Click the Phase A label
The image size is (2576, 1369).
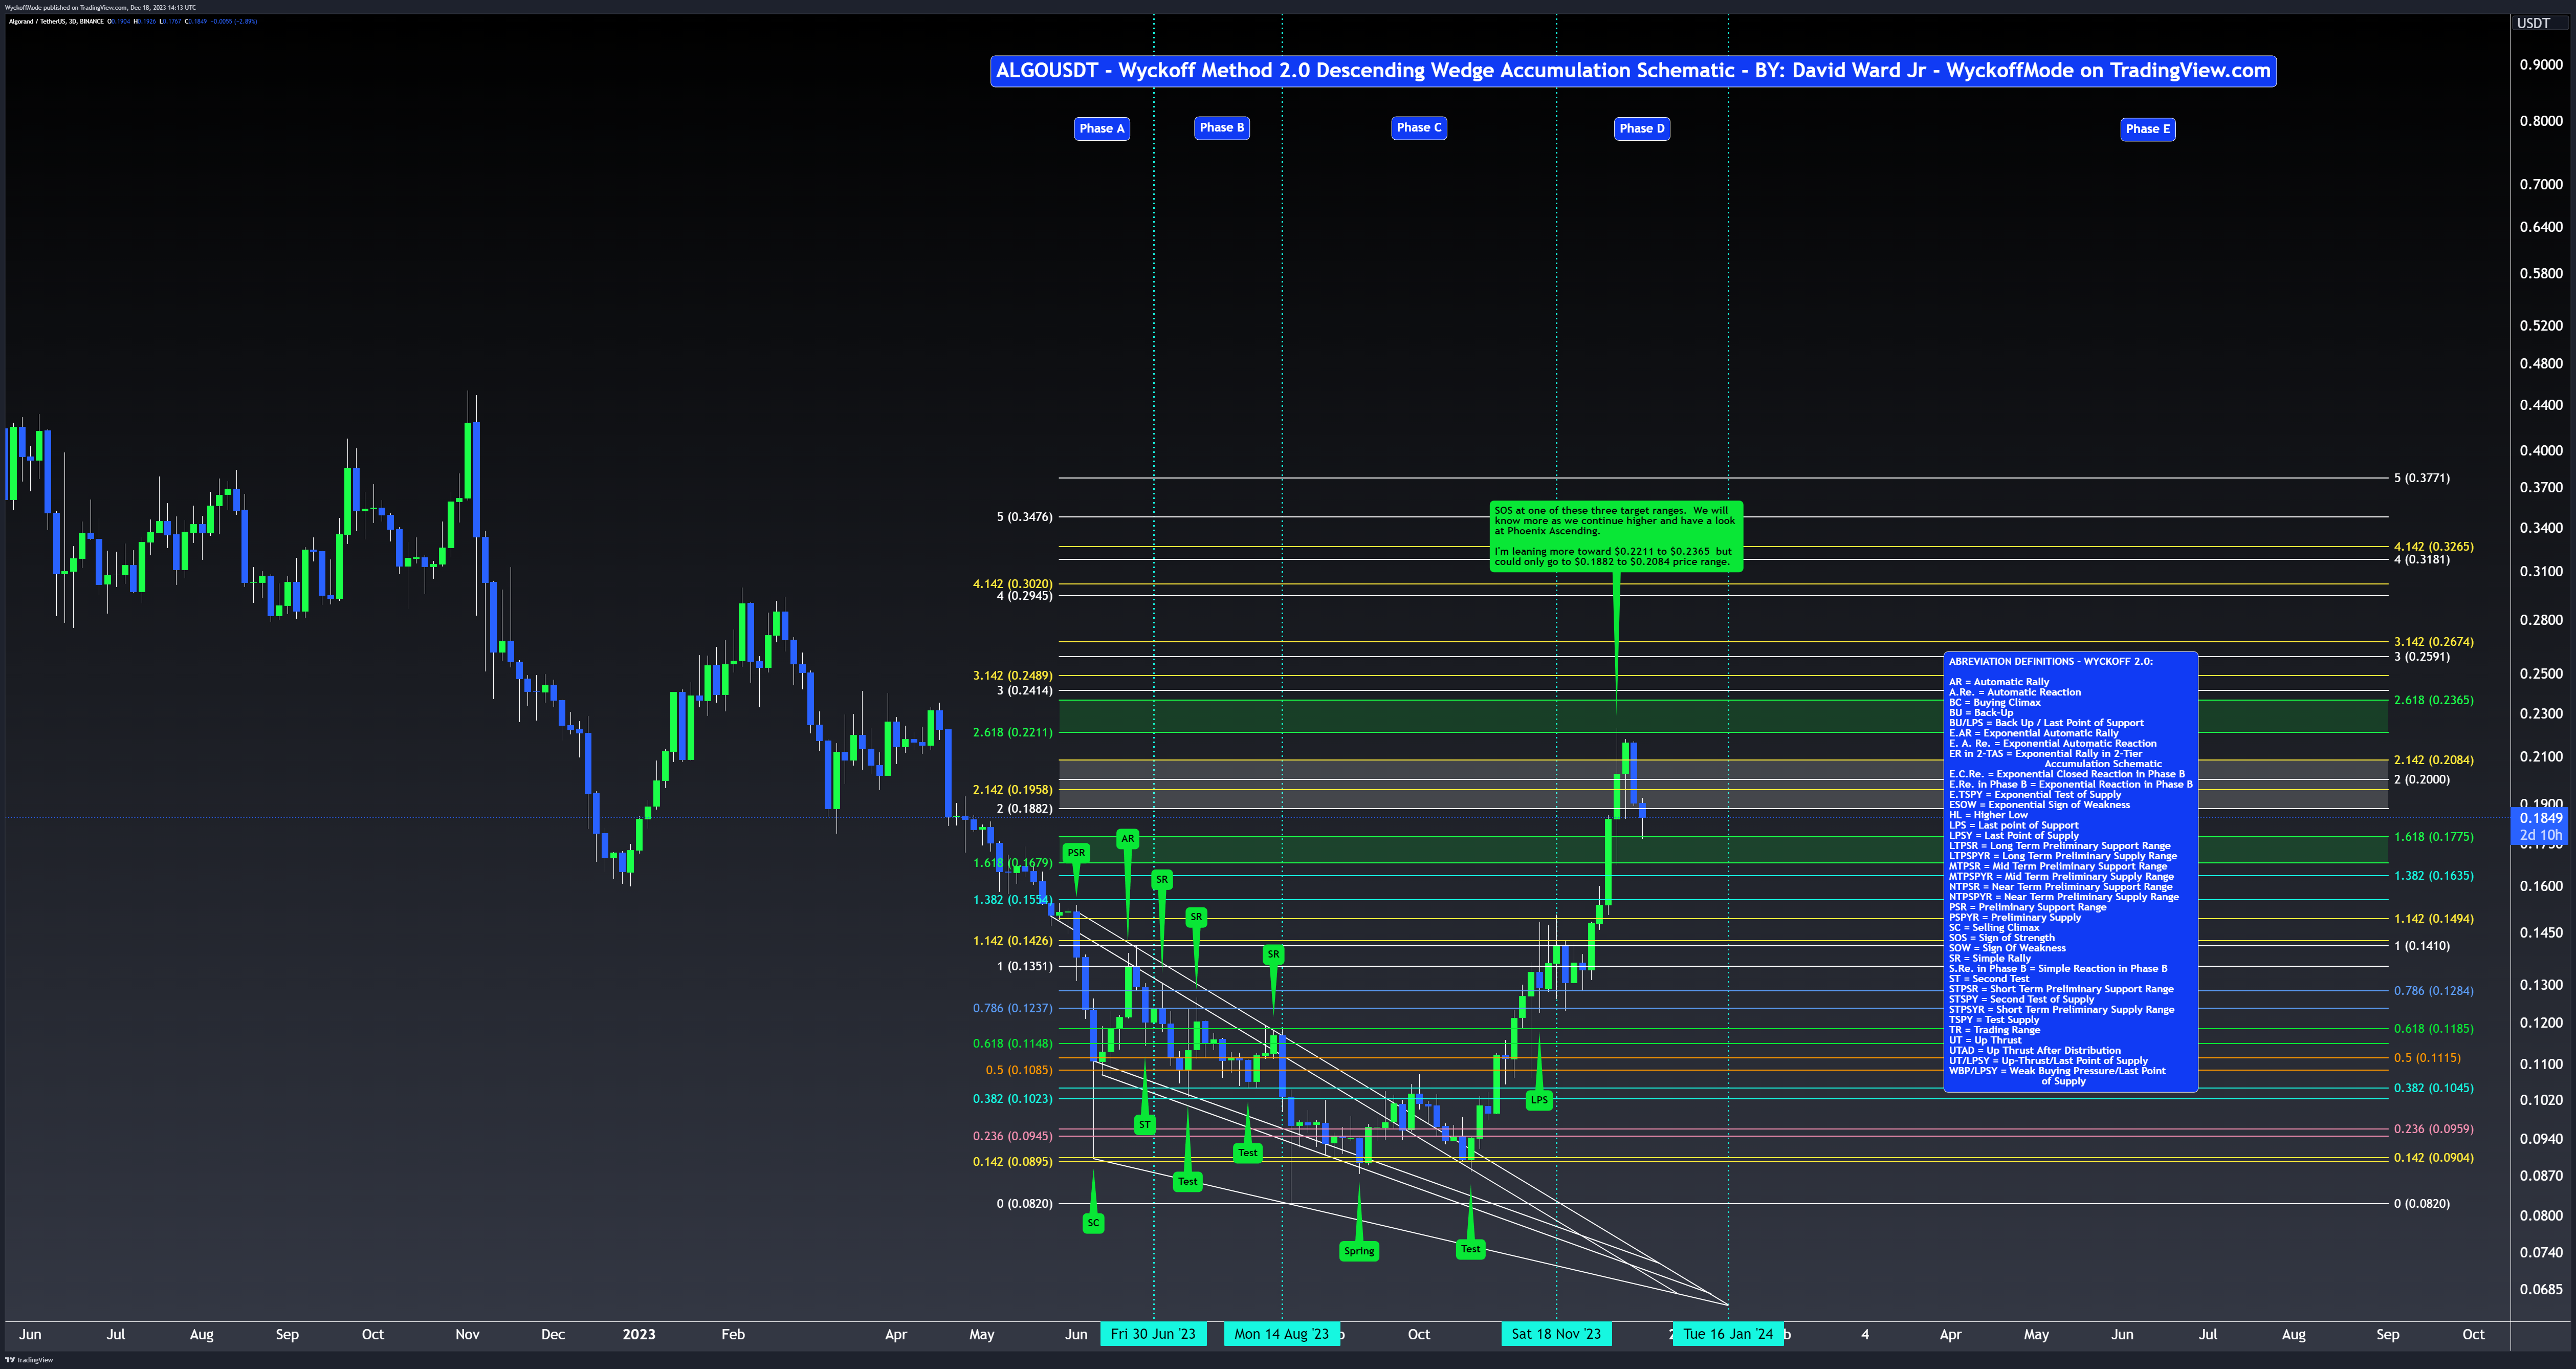click(1102, 128)
